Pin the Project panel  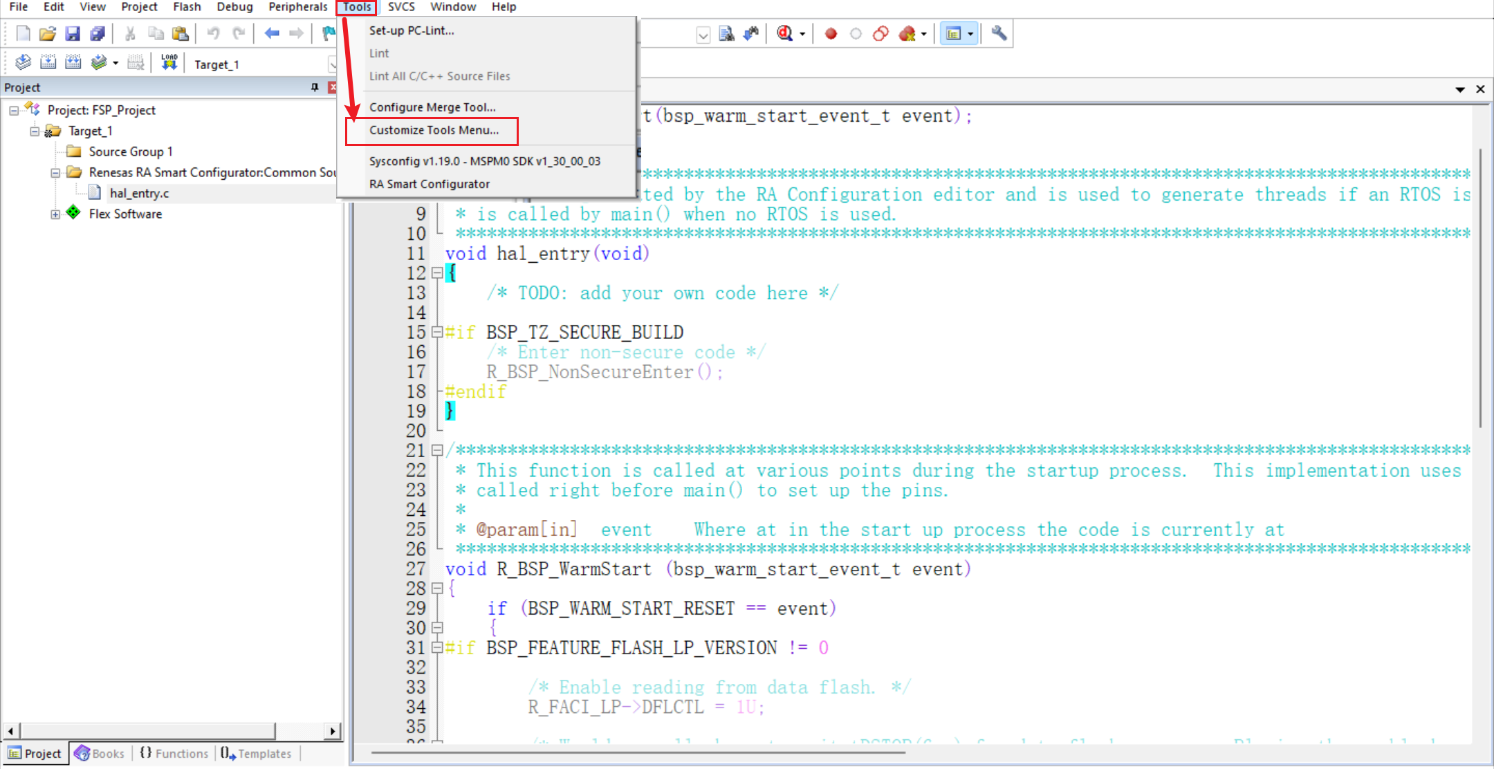click(x=315, y=87)
